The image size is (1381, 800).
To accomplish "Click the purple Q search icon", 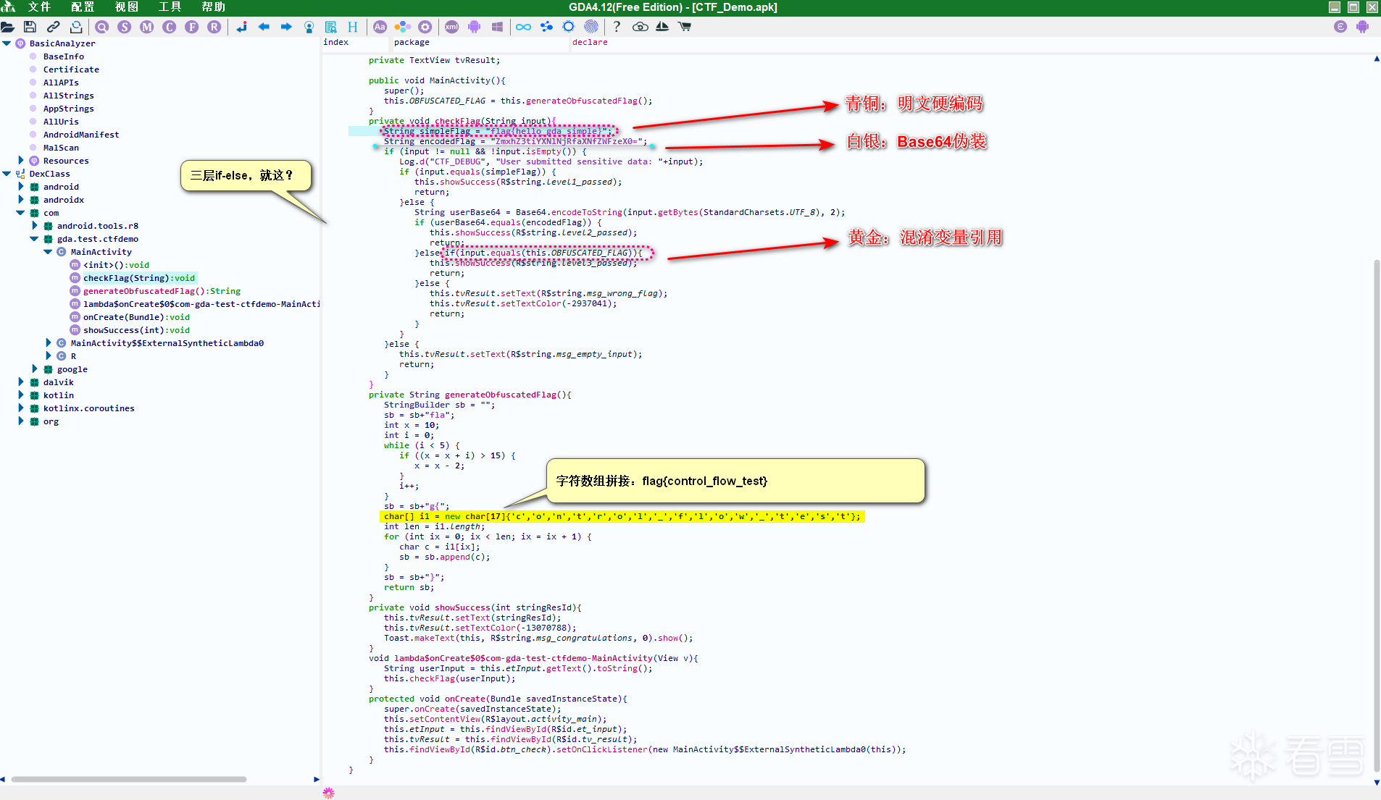I will pyautogui.click(x=102, y=27).
